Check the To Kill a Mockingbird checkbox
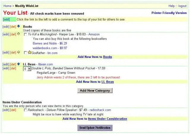 click(25, 34)
